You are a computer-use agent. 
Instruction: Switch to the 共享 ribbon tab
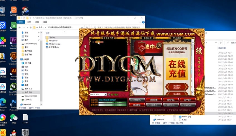click(x=37, y=22)
